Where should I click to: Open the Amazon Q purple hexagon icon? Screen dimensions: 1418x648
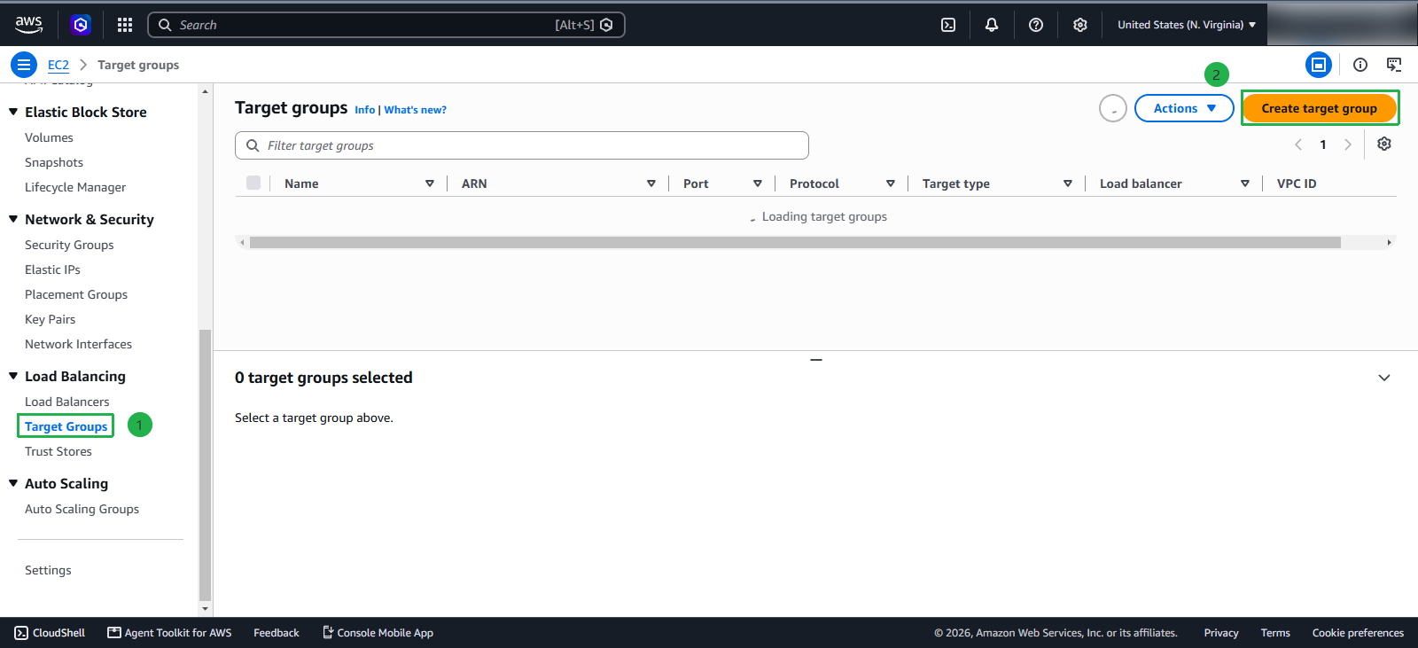click(81, 25)
